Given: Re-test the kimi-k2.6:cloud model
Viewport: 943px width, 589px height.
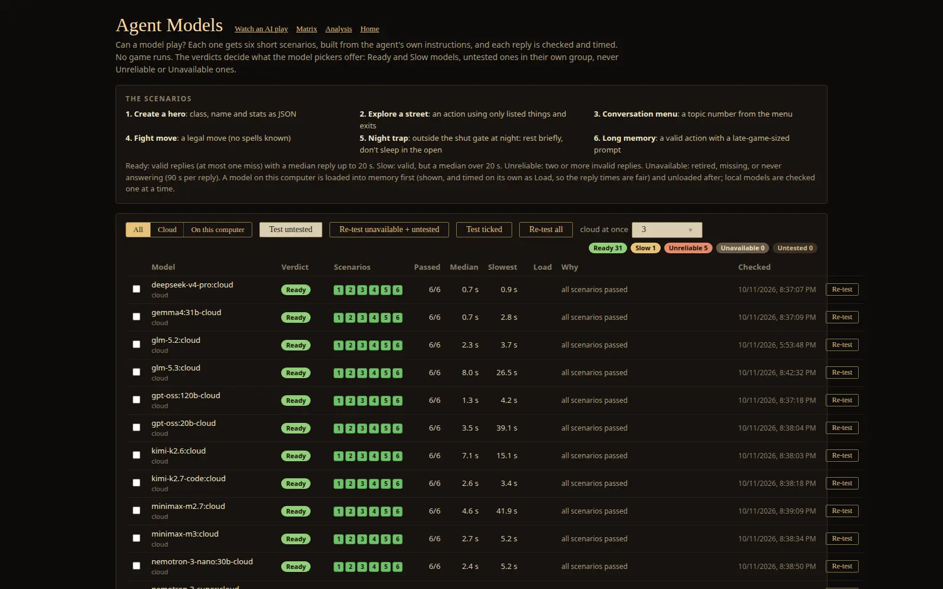Looking at the screenshot, I should [x=842, y=455].
